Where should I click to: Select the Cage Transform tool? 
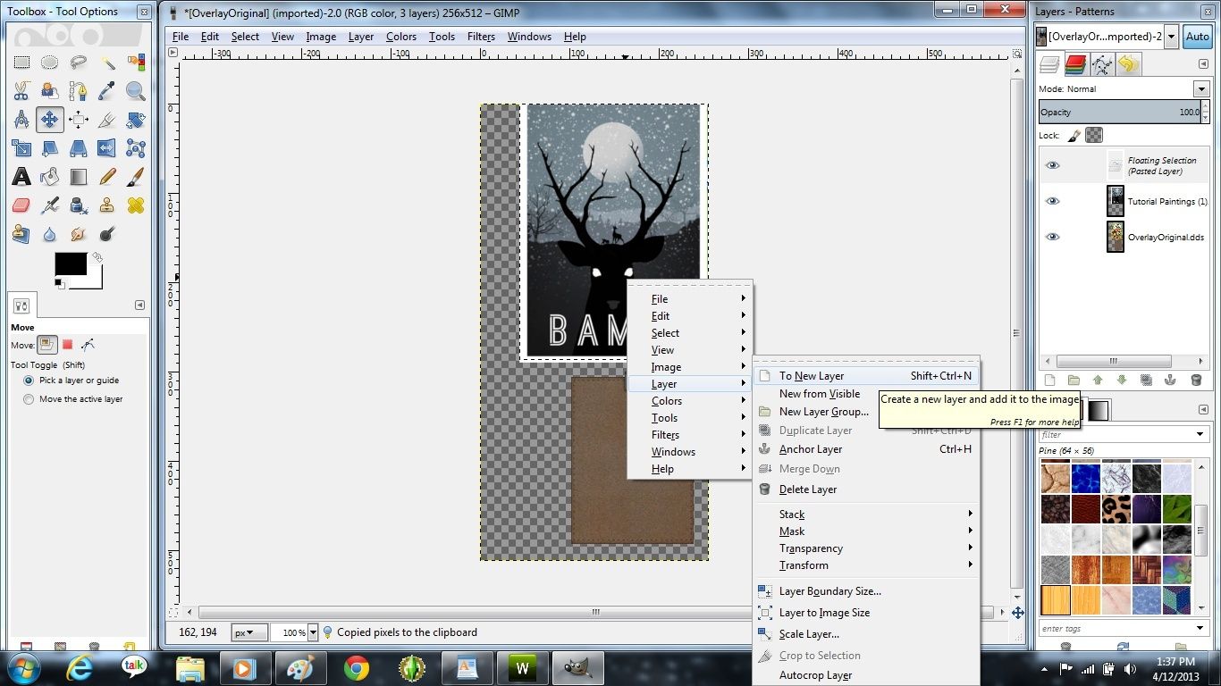136,148
